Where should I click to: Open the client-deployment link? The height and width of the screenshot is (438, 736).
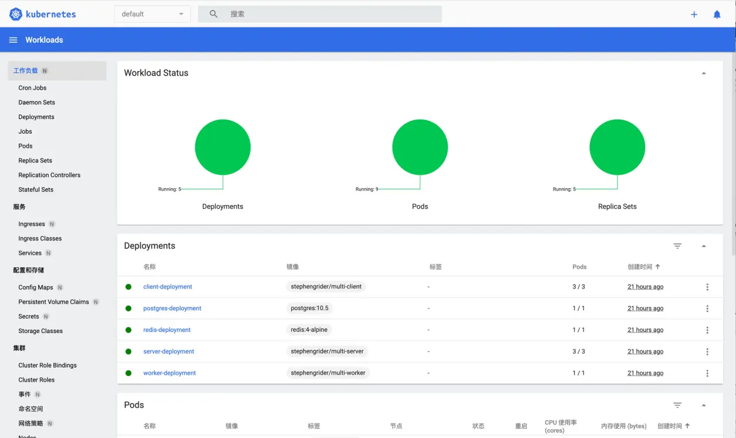[168, 287]
